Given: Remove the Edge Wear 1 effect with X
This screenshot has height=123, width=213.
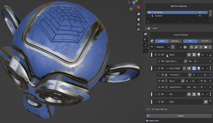Looking at the screenshot, I should click(210, 61).
